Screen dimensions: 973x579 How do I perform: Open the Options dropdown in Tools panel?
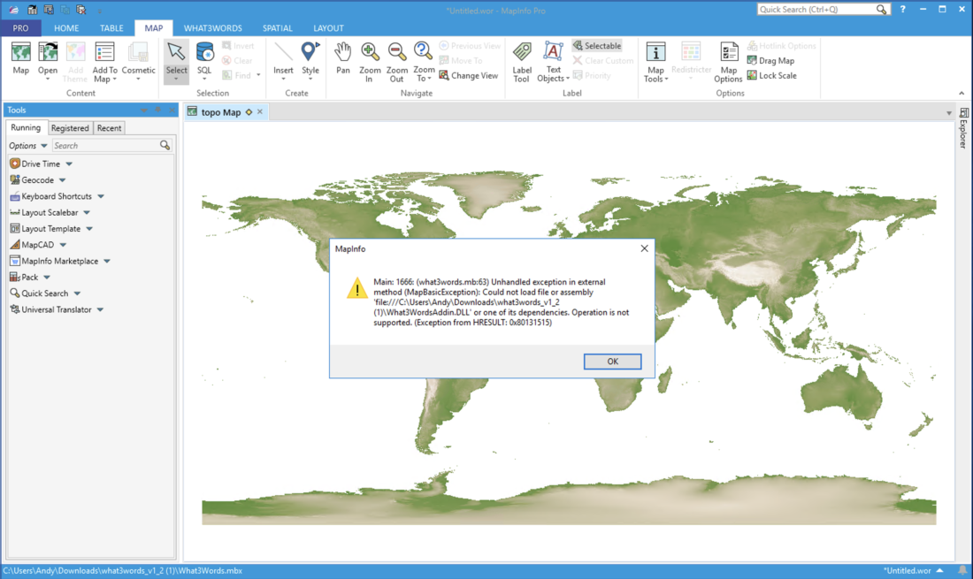[x=28, y=146]
